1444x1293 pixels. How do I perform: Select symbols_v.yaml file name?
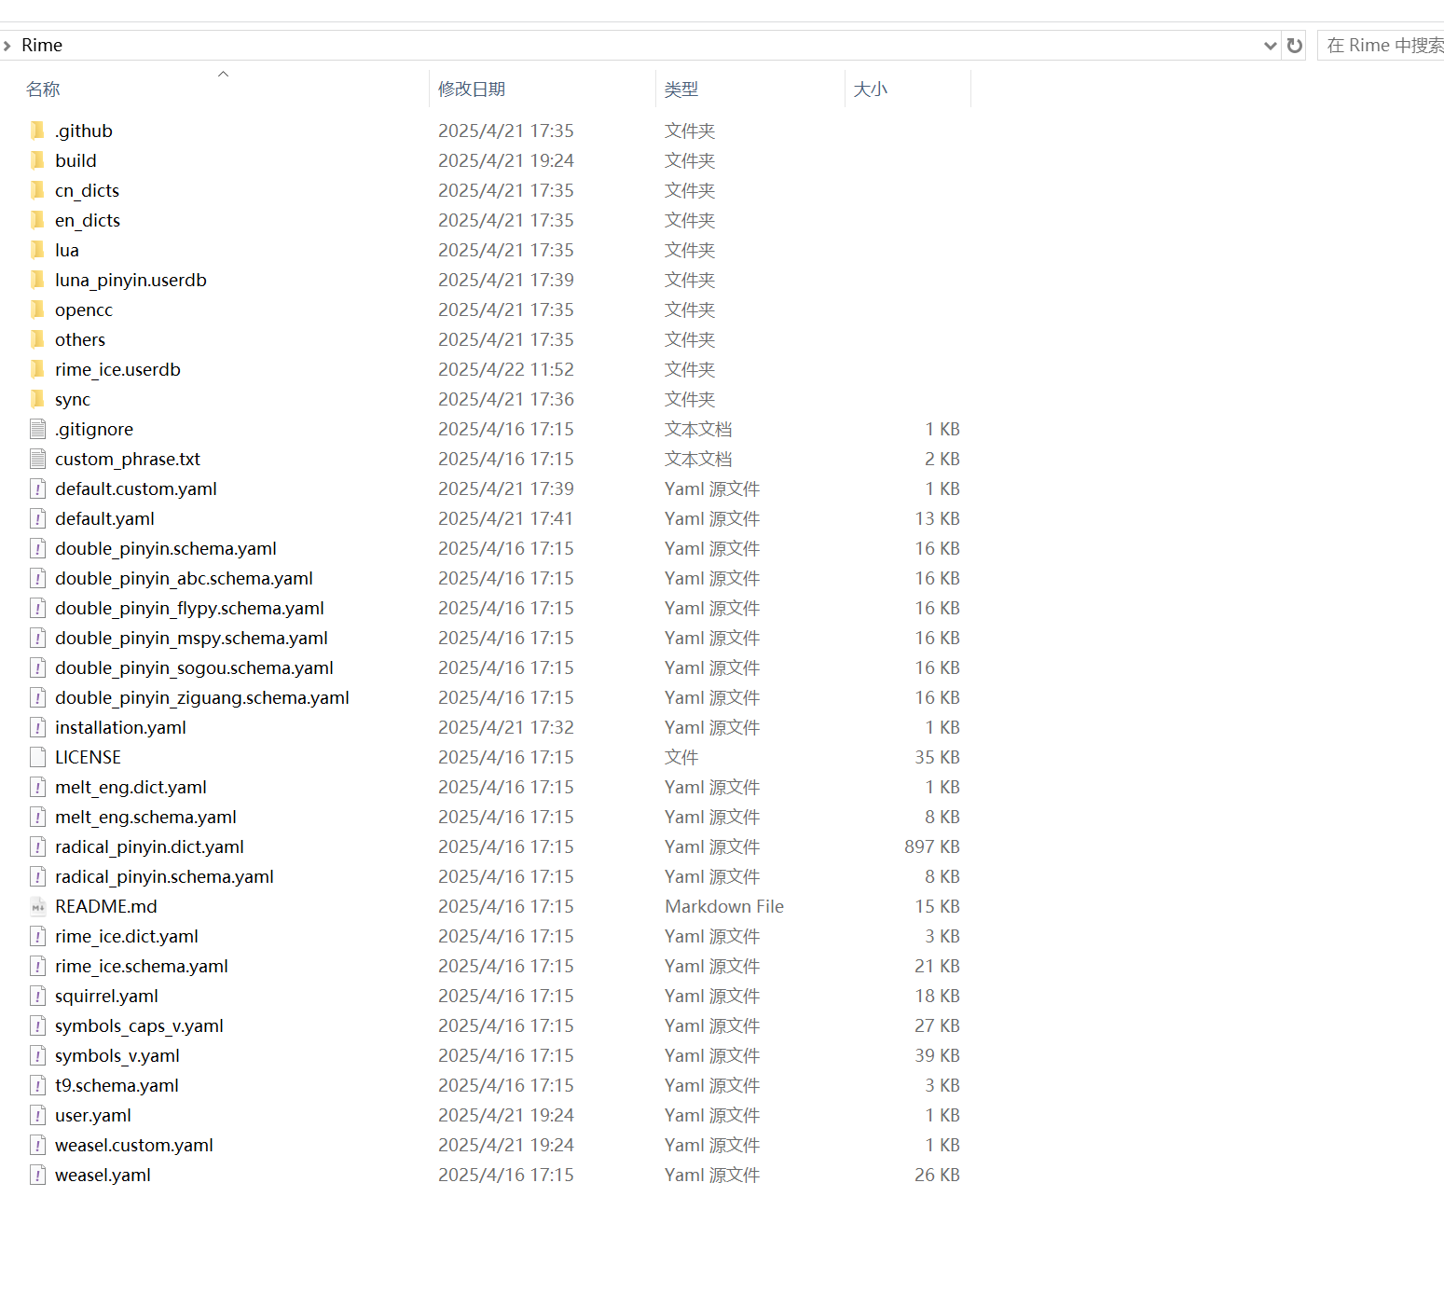tap(117, 1055)
